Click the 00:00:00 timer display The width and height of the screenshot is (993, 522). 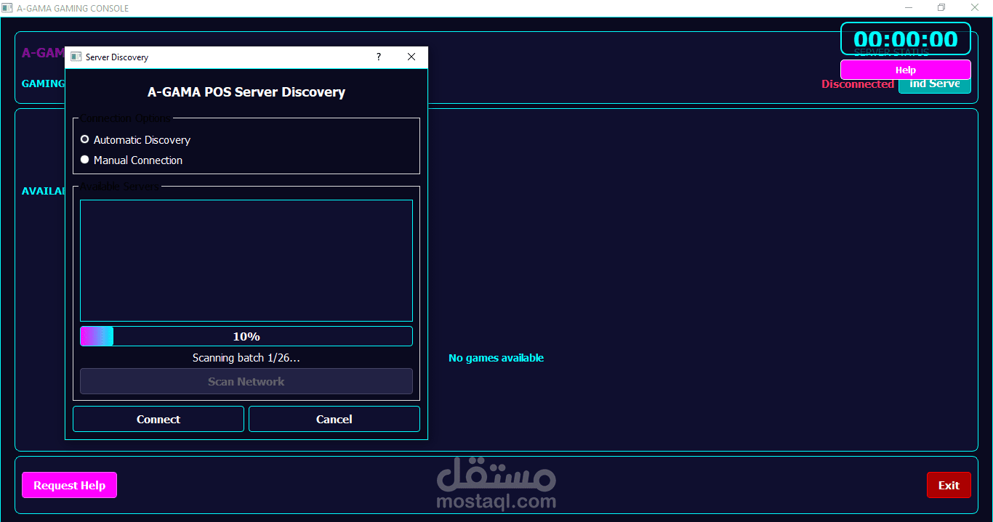[x=906, y=38]
